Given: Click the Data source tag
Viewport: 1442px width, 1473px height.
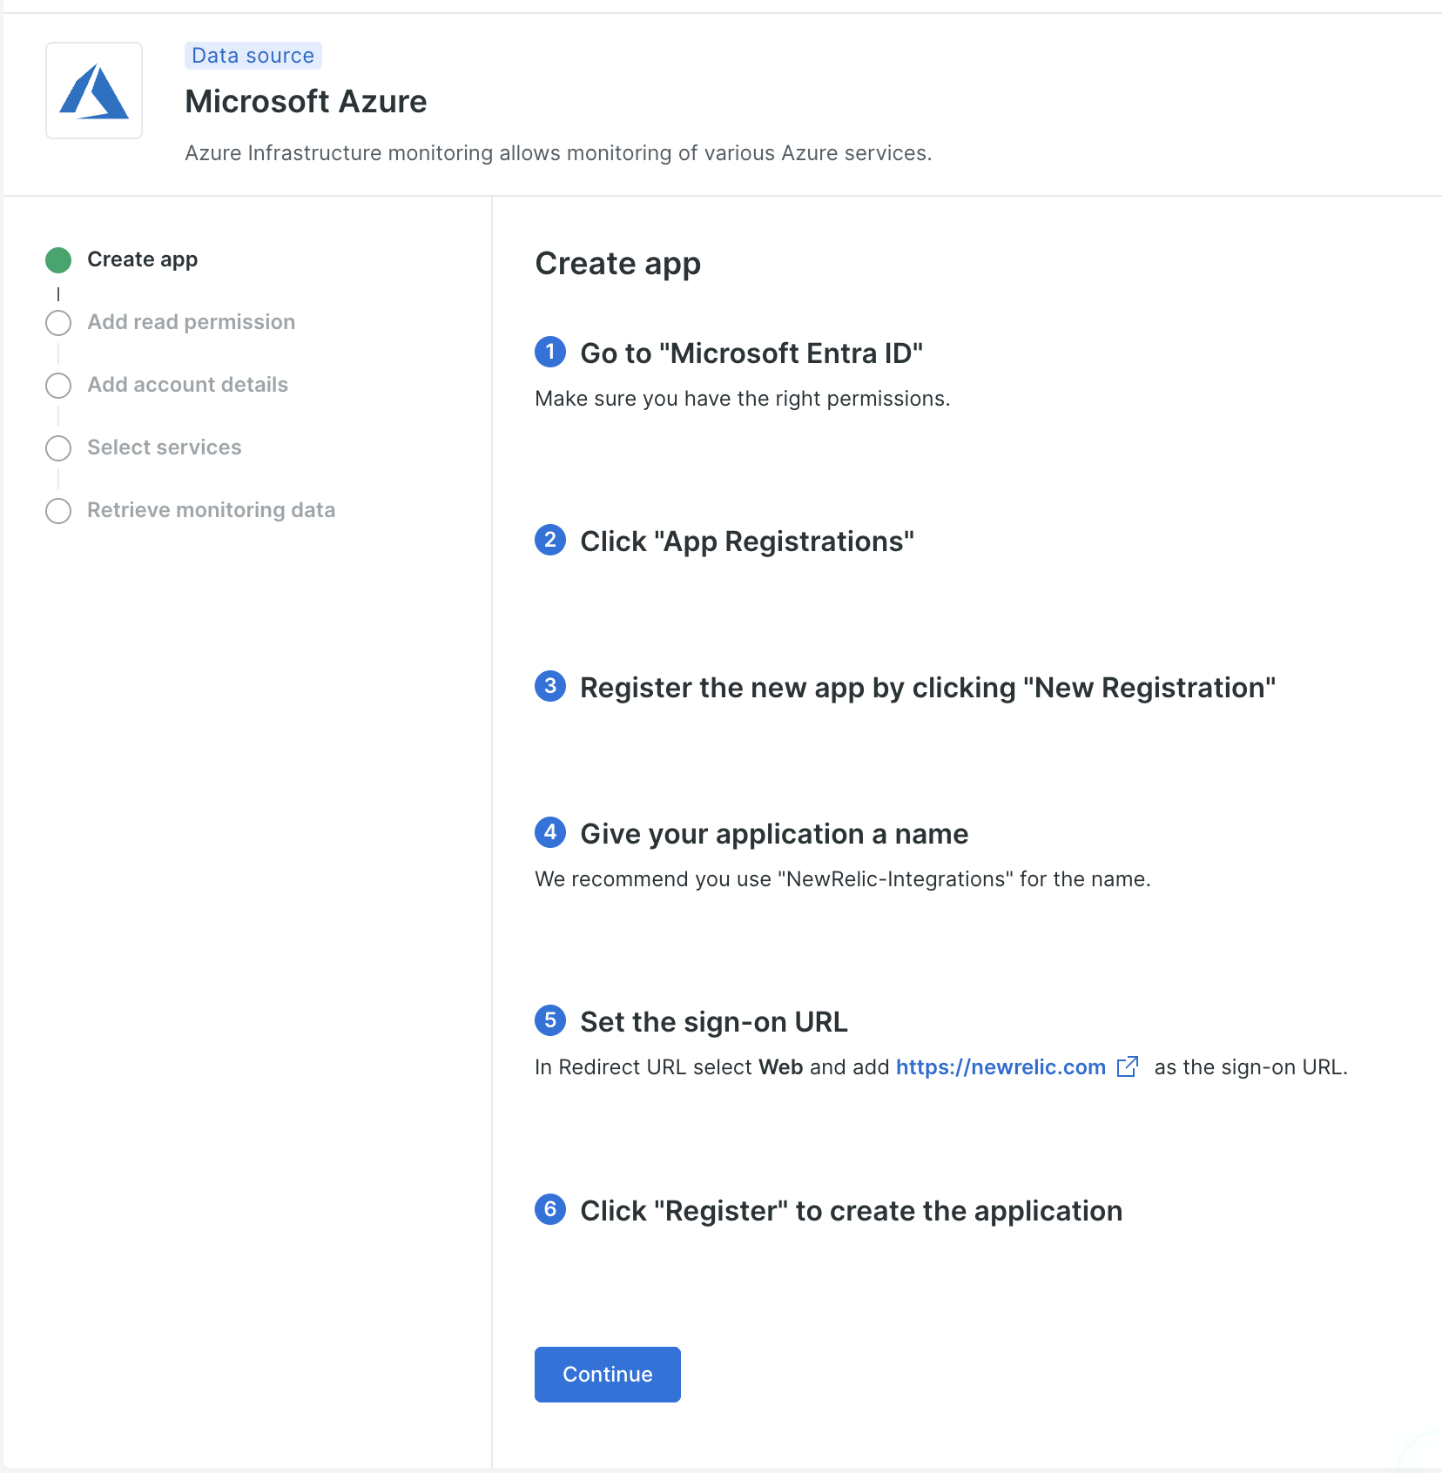Looking at the screenshot, I should point(253,56).
